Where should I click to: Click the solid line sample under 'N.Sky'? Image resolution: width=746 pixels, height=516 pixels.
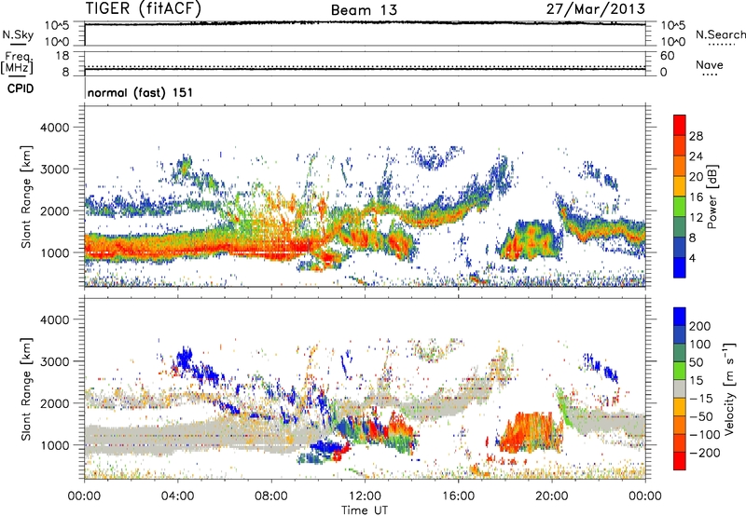[18, 45]
